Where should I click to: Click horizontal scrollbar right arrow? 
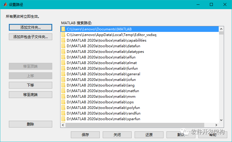coord(216,125)
